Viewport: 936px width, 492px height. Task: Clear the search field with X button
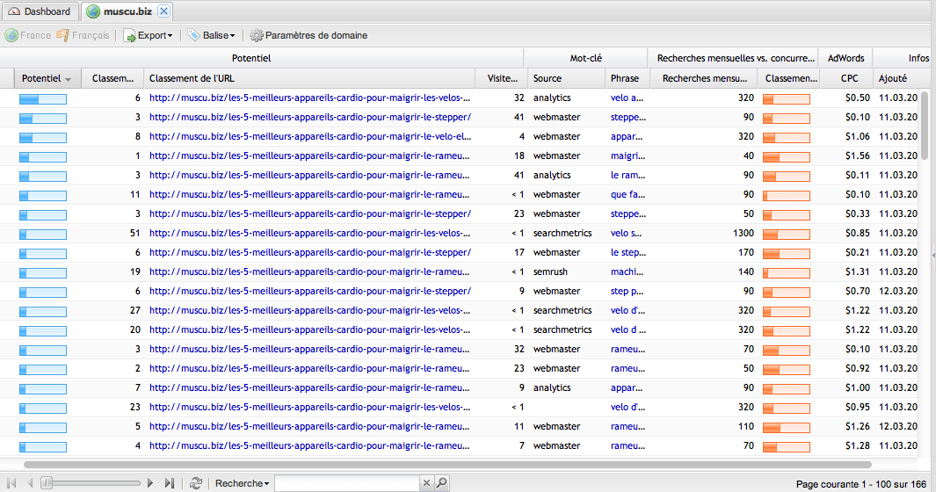[x=426, y=483]
